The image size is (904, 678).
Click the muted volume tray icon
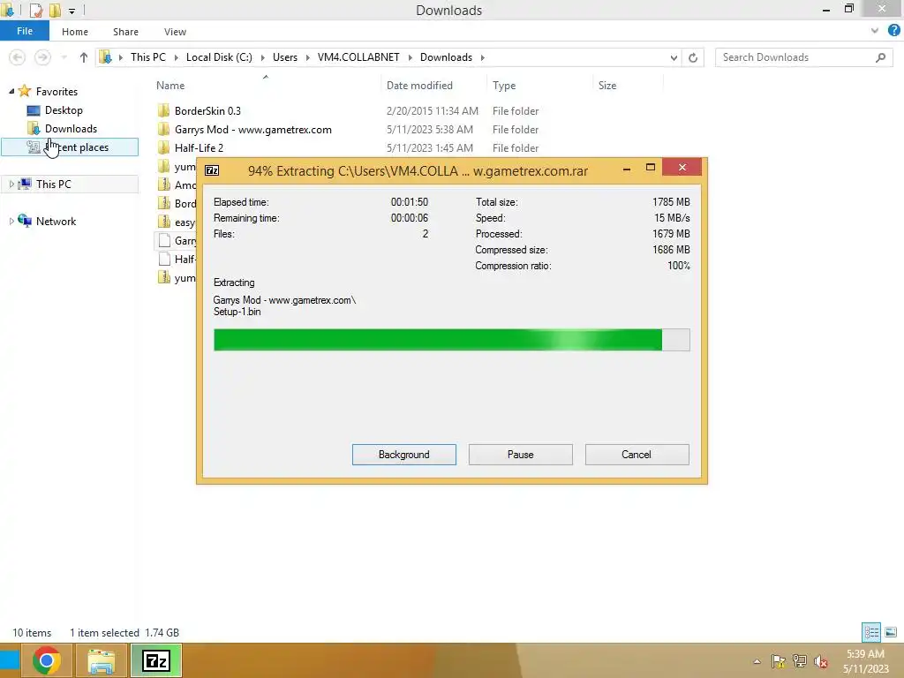821,660
